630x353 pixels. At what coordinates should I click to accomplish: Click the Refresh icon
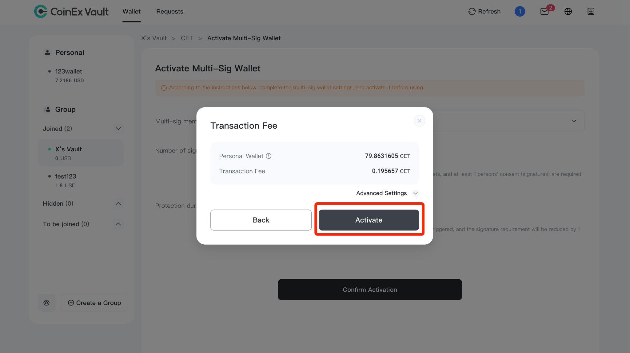click(x=472, y=11)
